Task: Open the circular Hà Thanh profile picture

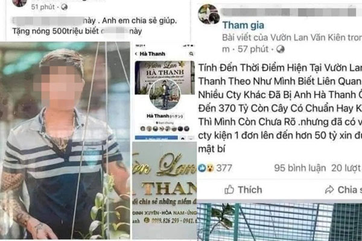Action: [x=165, y=95]
